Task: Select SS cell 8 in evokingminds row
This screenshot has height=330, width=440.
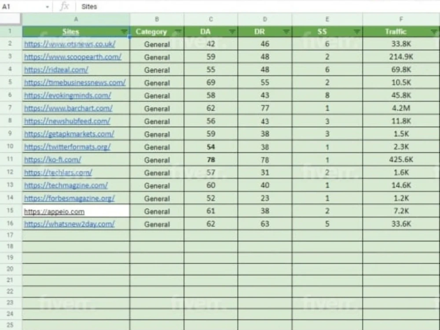Action: point(327,95)
